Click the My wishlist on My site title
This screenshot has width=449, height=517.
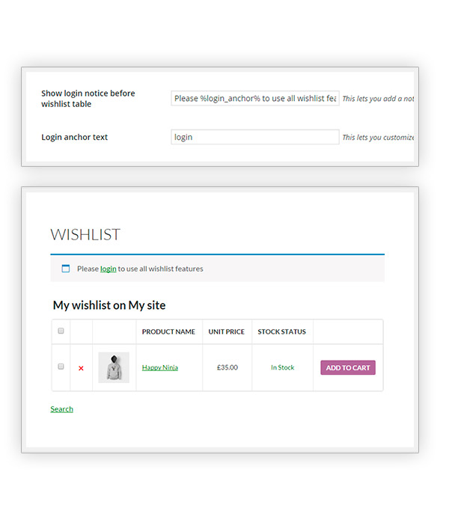(109, 305)
